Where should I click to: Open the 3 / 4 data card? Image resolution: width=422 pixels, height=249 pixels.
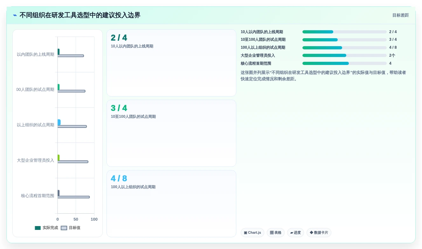click(x=171, y=133)
